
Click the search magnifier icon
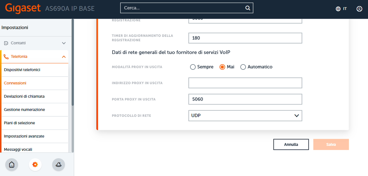(248, 8)
